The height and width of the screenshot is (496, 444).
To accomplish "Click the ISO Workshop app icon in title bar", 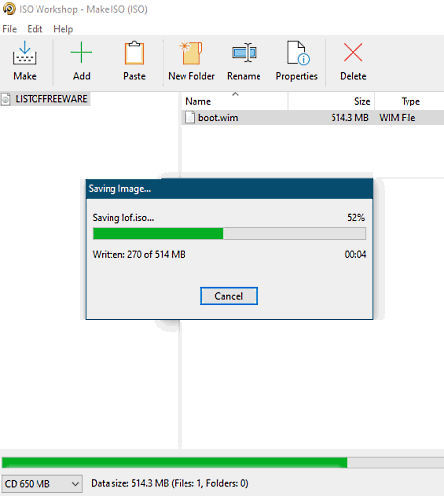I will point(9,9).
